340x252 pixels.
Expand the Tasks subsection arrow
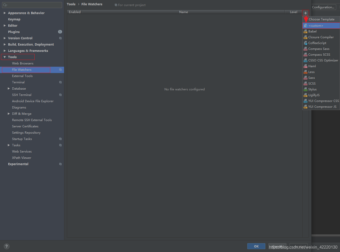(9, 145)
